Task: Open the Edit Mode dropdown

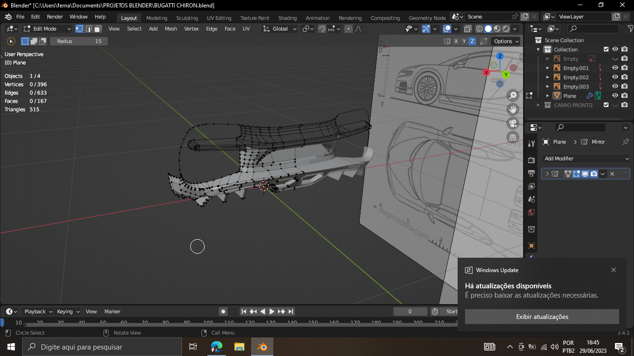Action: point(47,29)
